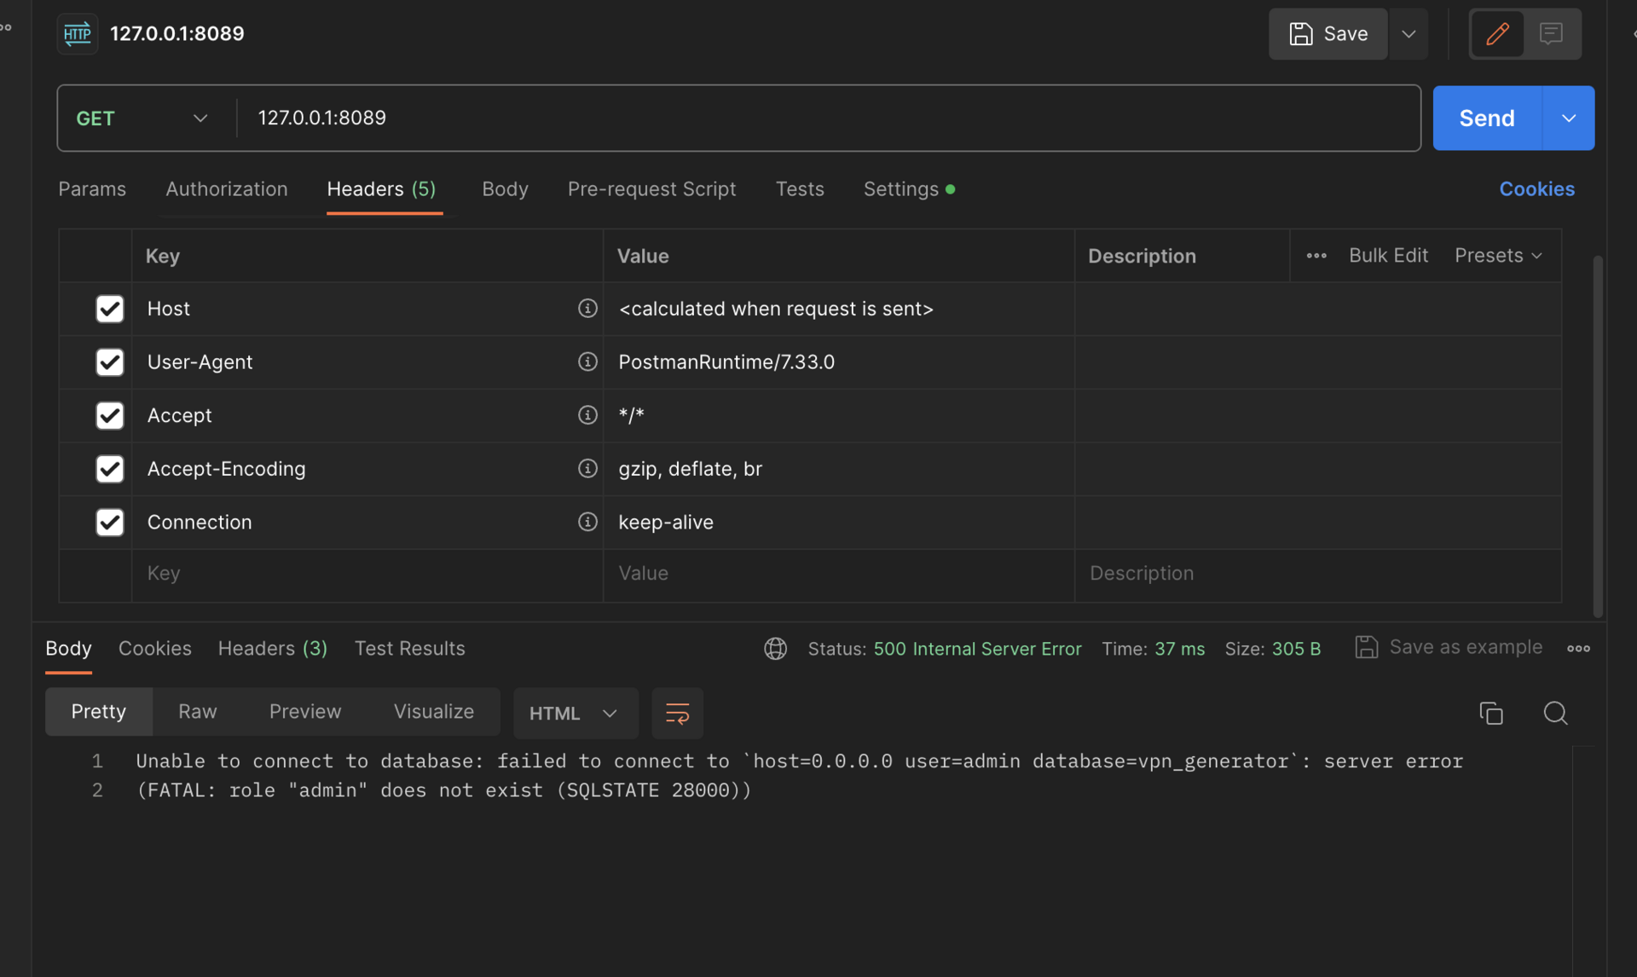1637x977 pixels.
Task: Toggle line wrap in response body
Action: tap(677, 713)
